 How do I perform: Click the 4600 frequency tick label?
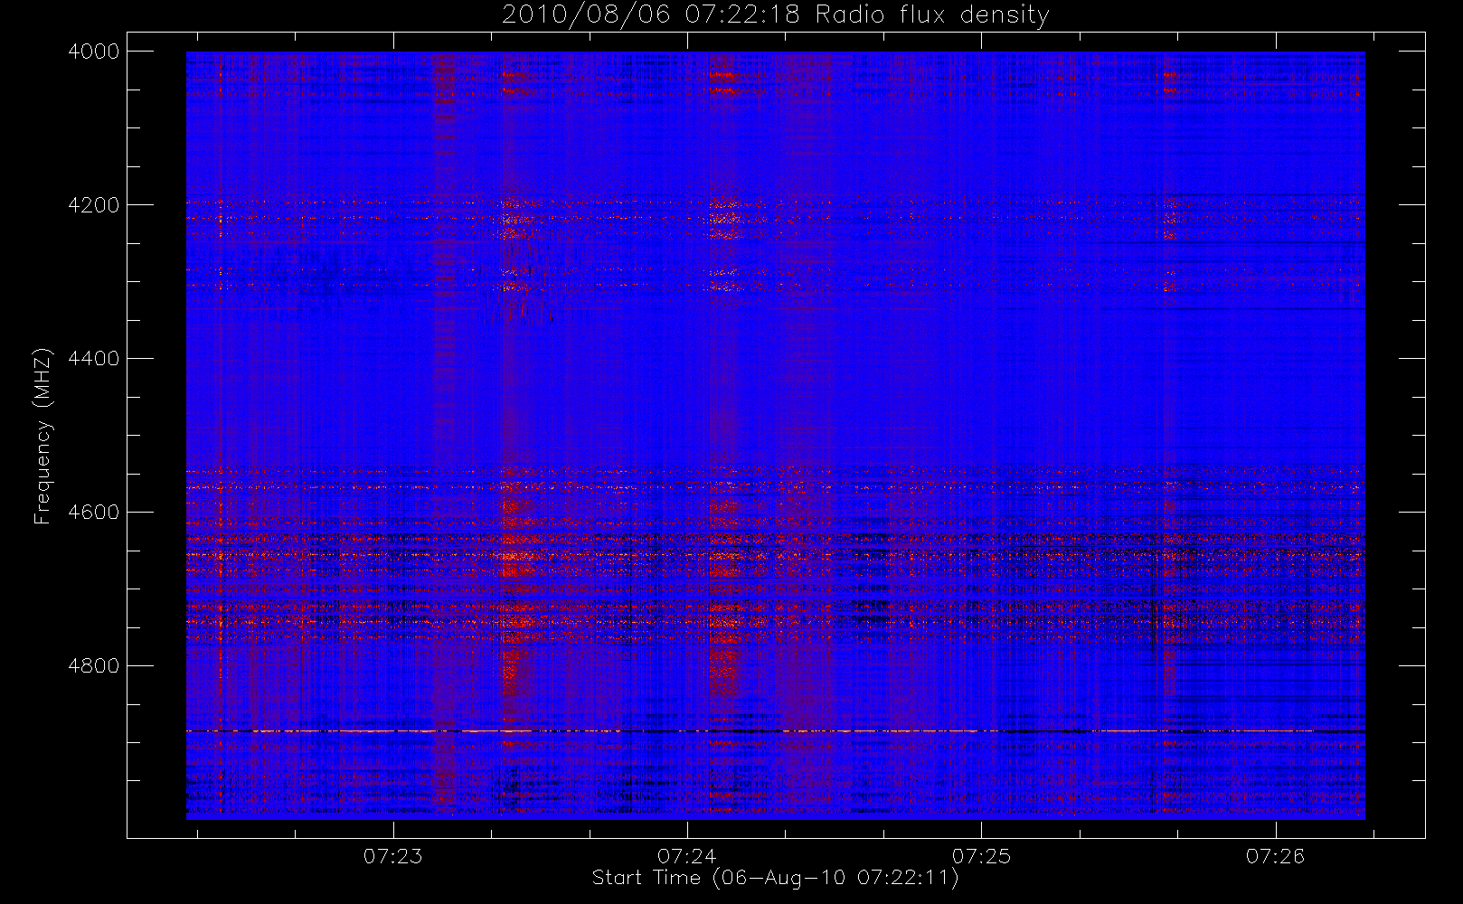pyautogui.click(x=94, y=513)
